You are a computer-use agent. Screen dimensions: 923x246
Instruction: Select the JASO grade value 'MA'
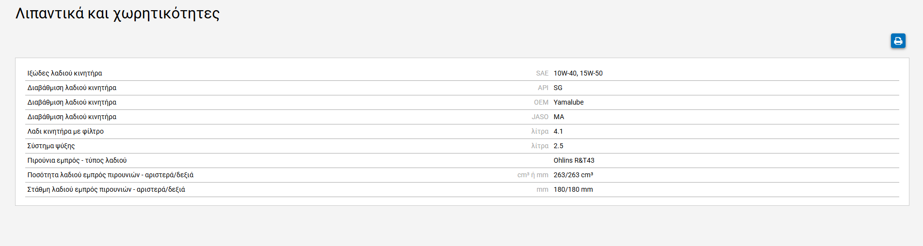559,117
